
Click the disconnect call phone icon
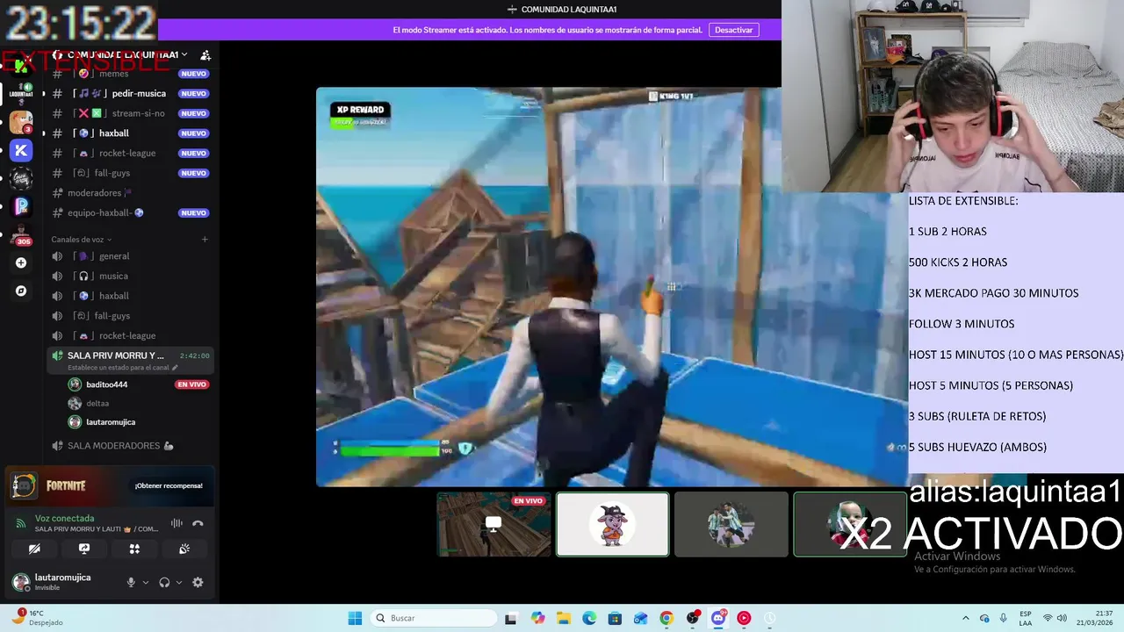point(198,523)
